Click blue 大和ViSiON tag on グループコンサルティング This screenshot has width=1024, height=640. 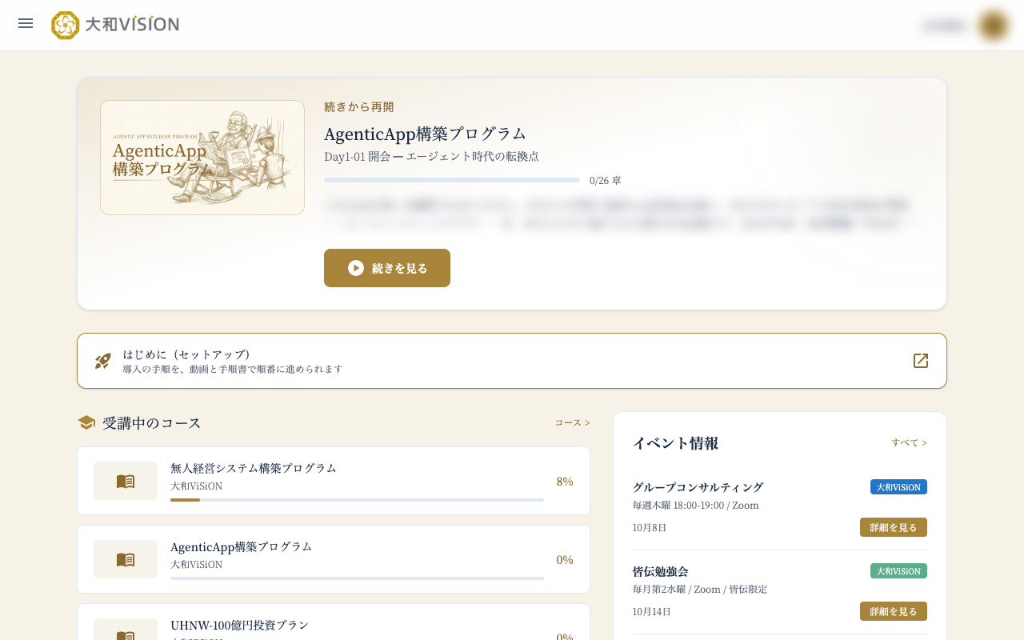coord(898,487)
